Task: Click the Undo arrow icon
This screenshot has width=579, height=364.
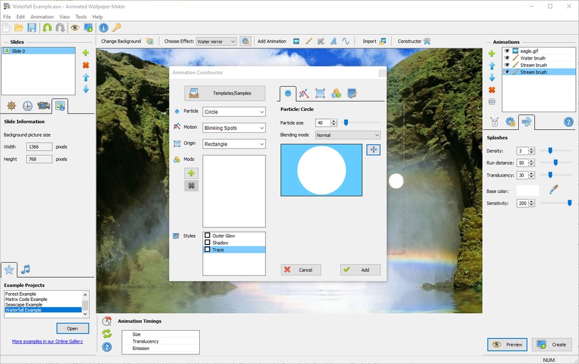Action: (47, 28)
